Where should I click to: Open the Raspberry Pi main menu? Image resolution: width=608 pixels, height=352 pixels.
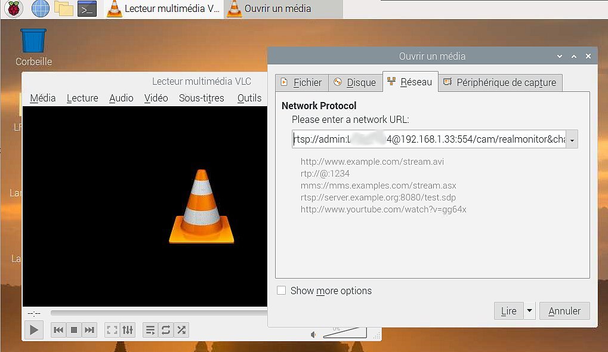[x=14, y=8]
